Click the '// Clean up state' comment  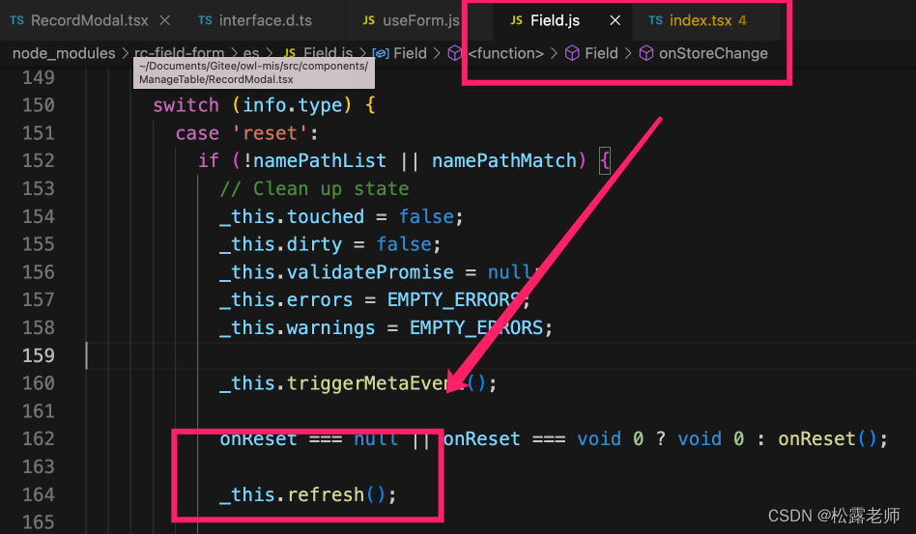tap(314, 189)
